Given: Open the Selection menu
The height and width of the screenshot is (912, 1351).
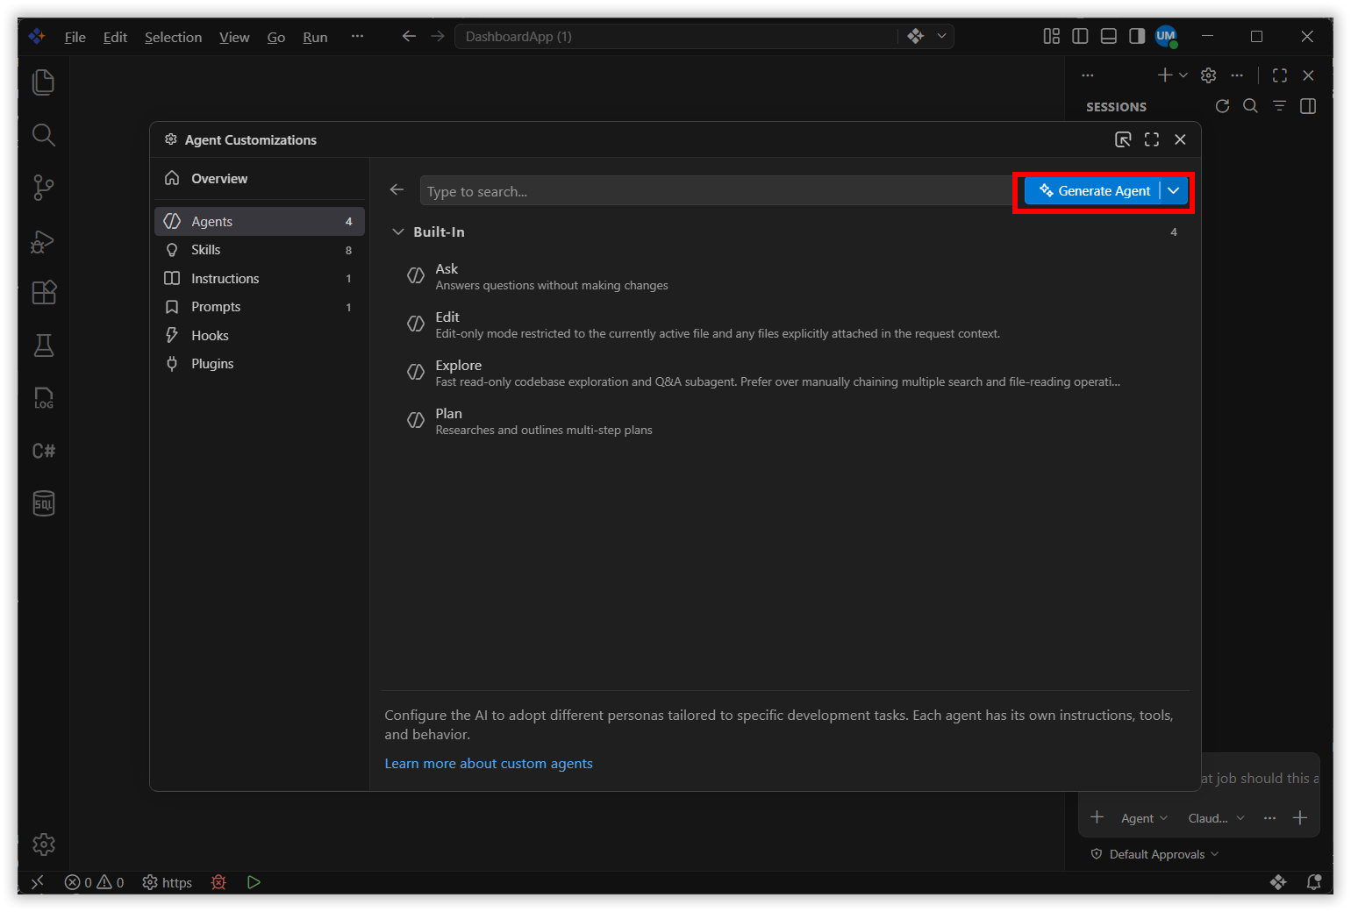Looking at the screenshot, I should (x=173, y=37).
